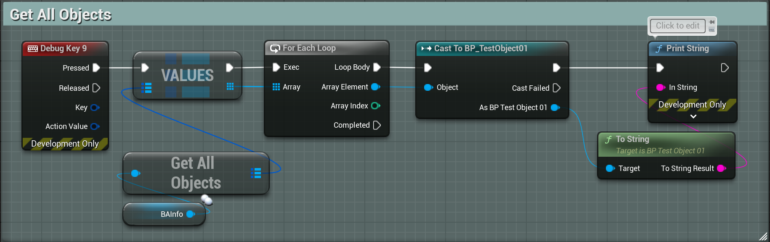Screen dimensions: 770x242
Task: Click the To String Result output pin
Action: pos(721,168)
